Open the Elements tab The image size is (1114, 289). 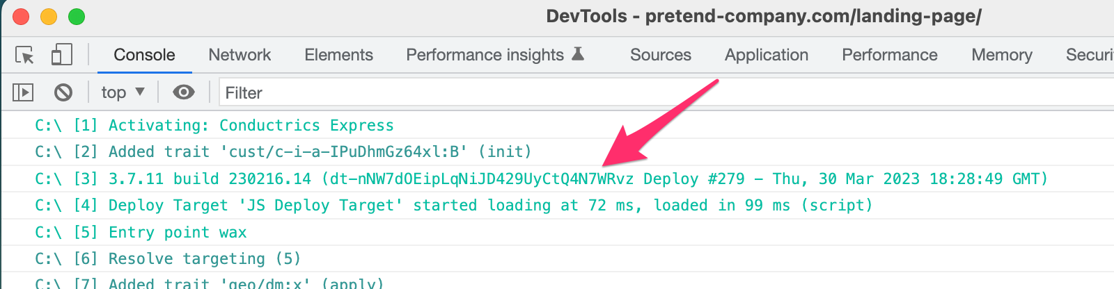(x=338, y=55)
